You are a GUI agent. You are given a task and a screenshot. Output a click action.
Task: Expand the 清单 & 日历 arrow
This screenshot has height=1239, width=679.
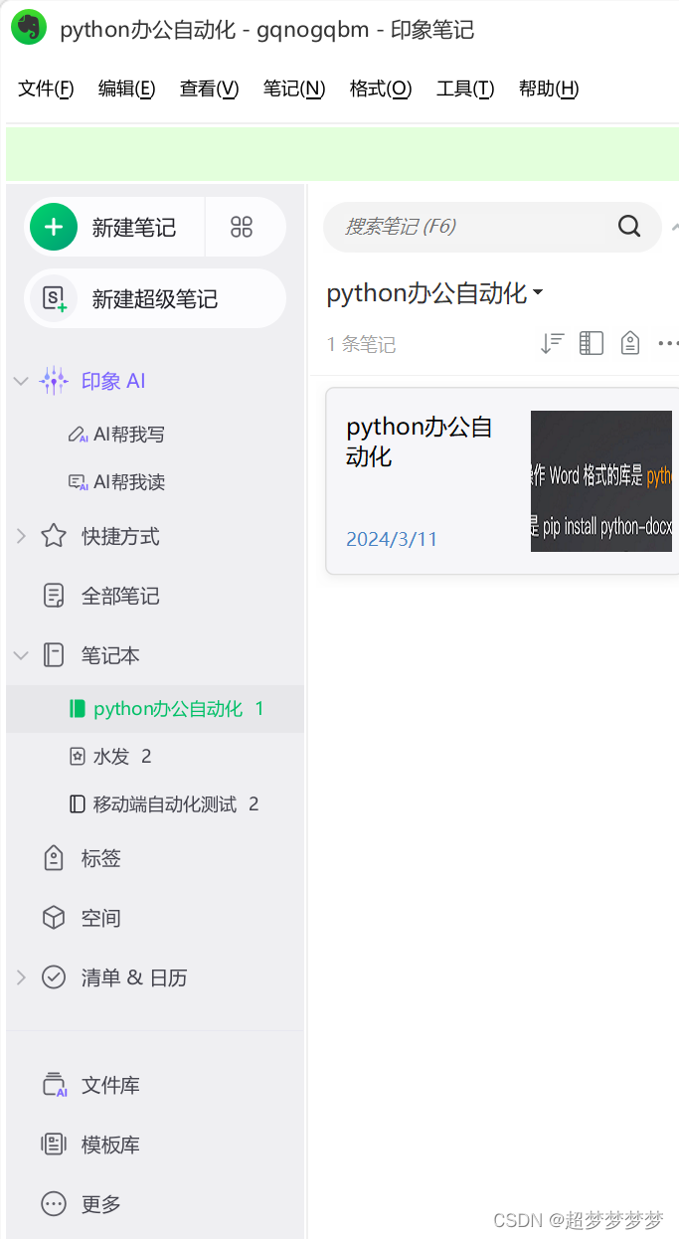[x=21, y=977]
